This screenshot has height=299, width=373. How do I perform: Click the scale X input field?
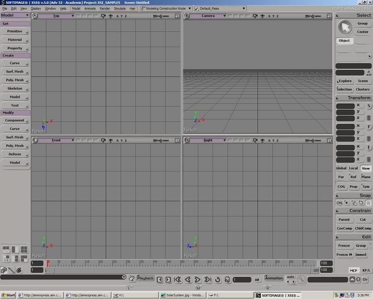(x=345, y=106)
